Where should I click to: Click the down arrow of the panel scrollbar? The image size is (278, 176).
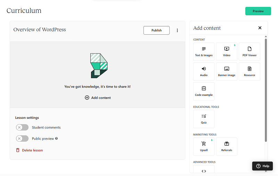pyautogui.click(x=266, y=171)
